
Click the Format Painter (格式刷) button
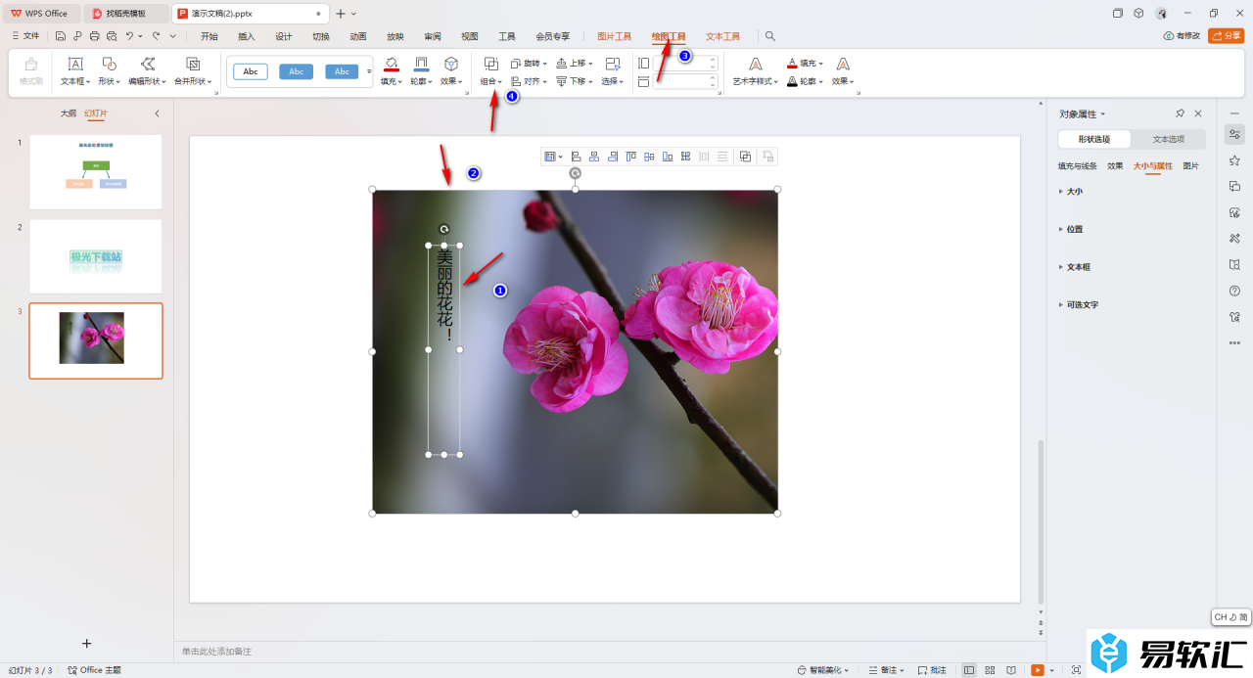31,70
